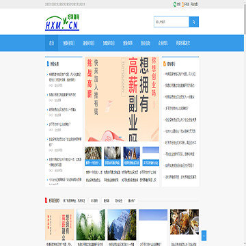Image resolution: width=246 pixels, height=246 pixels.
Task: Open the eighth article in the right sidebar list
Action: point(180,154)
